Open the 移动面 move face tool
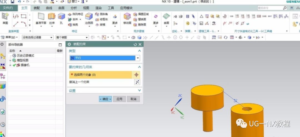This screenshot has width=300, height=137. 127,19
